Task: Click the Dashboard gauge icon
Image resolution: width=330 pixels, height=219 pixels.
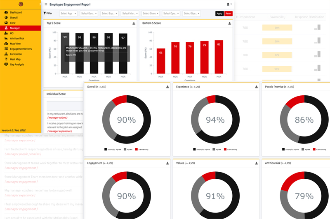Action: 6,12
